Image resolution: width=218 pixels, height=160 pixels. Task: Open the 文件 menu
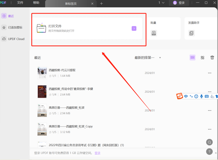coord(20,3)
